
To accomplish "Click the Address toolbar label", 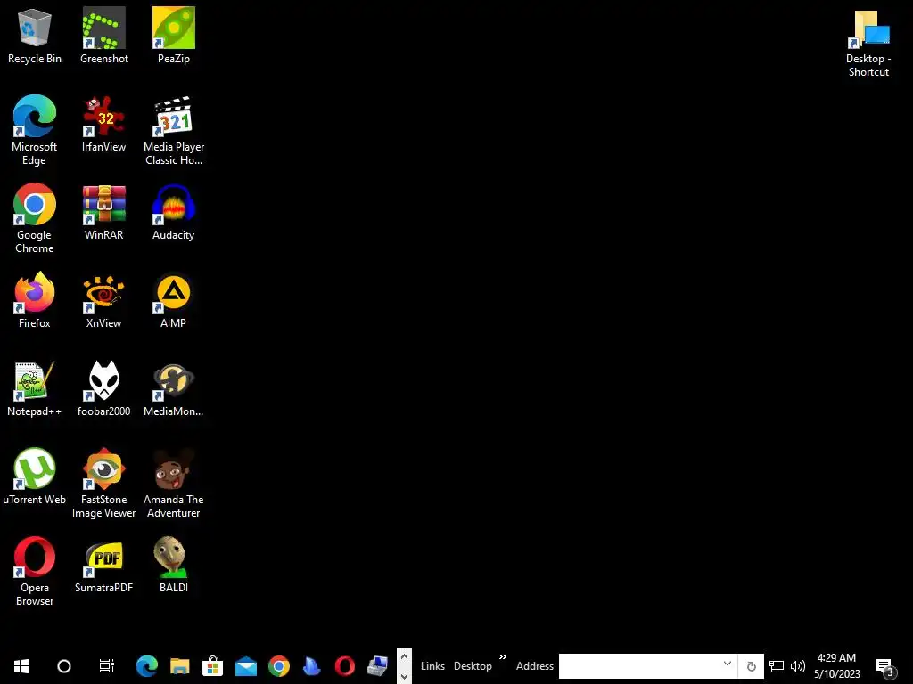I will coord(535,666).
